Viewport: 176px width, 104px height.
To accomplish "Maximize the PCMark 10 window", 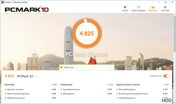I will point(166,2).
